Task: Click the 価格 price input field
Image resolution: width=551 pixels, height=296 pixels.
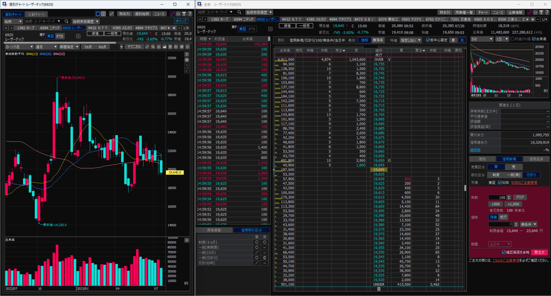Action: coord(501,224)
